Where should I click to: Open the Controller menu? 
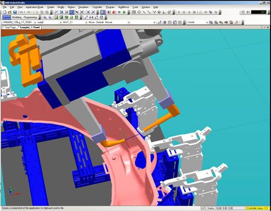click(97, 7)
